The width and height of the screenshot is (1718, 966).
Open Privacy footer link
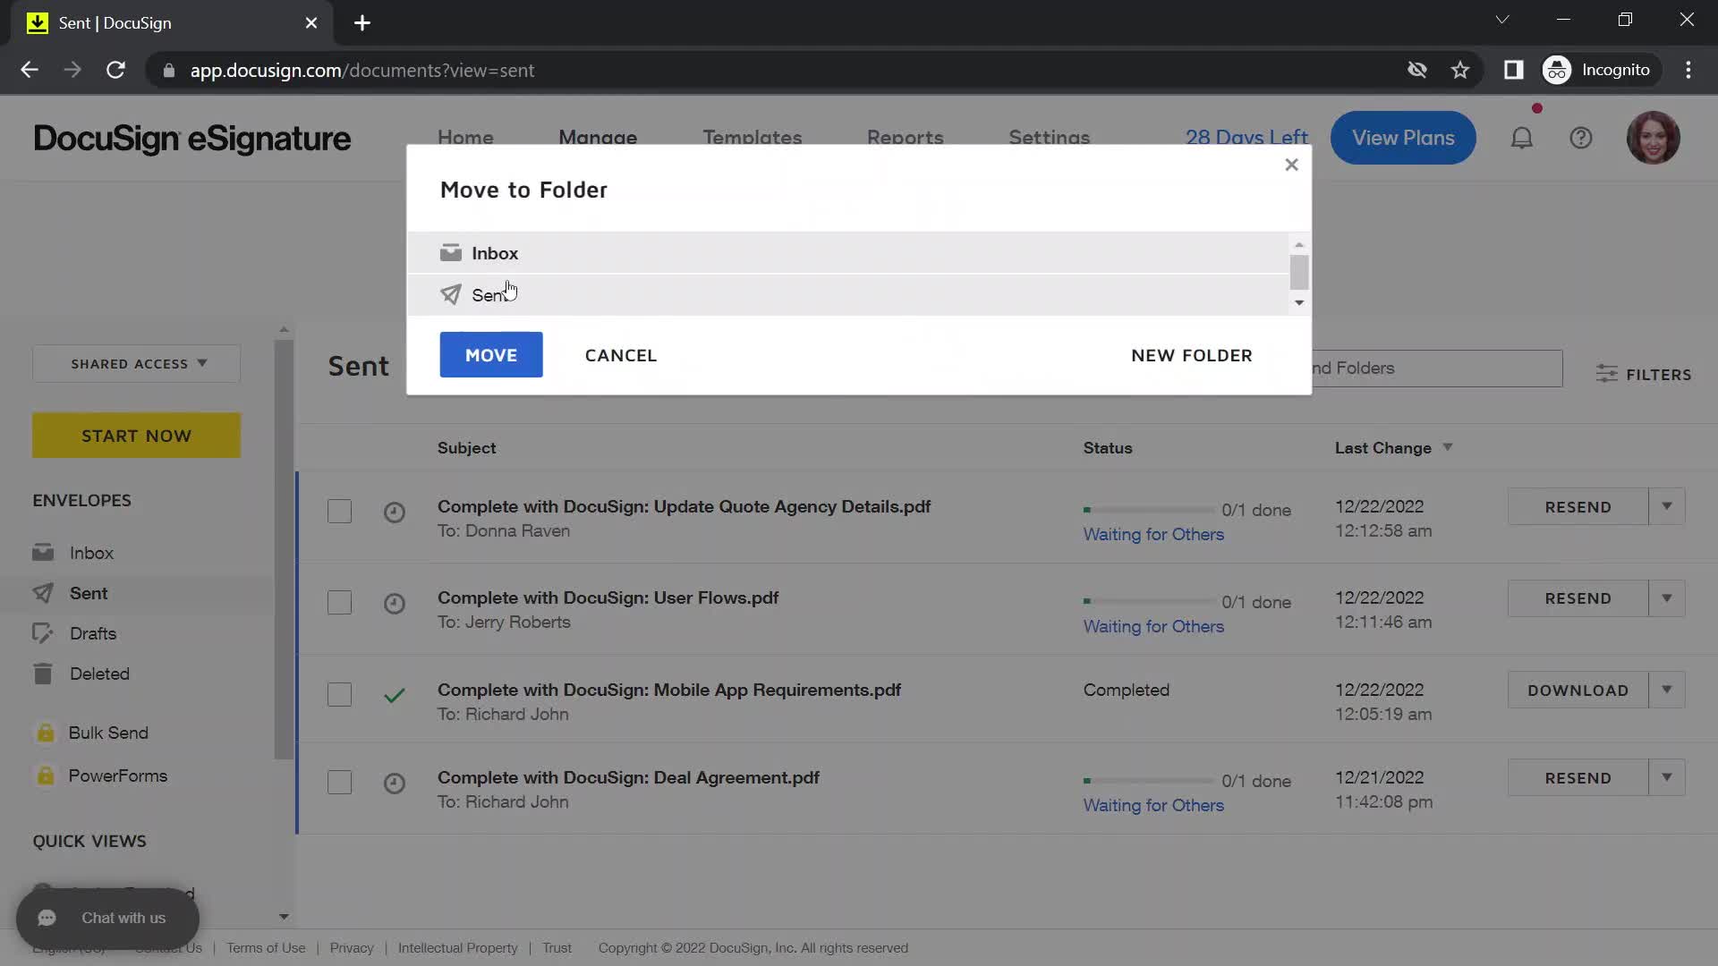coord(352,948)
